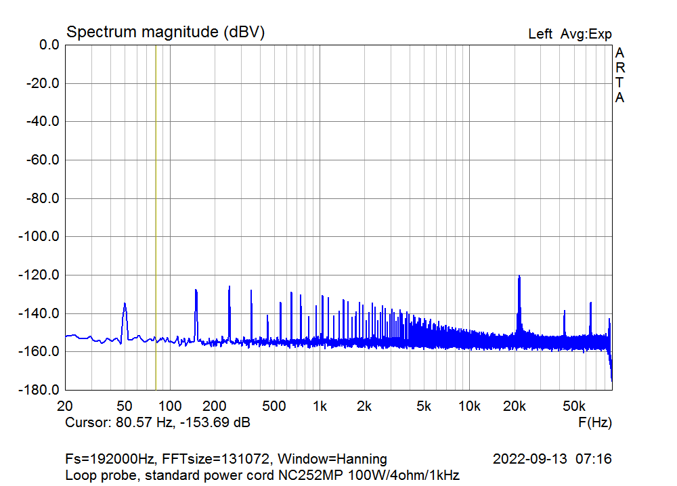Click the -180.0 tick at bottom of axis

41,391
